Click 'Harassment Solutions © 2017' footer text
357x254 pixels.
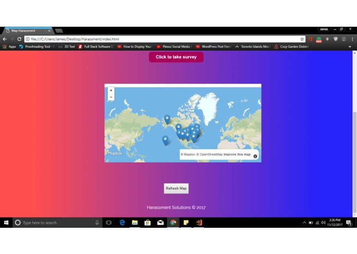tap(176, 208)
